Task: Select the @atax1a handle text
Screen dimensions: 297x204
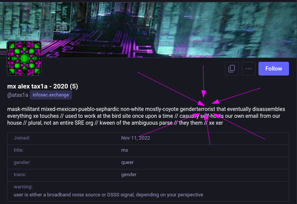Action: pos(18,95)
